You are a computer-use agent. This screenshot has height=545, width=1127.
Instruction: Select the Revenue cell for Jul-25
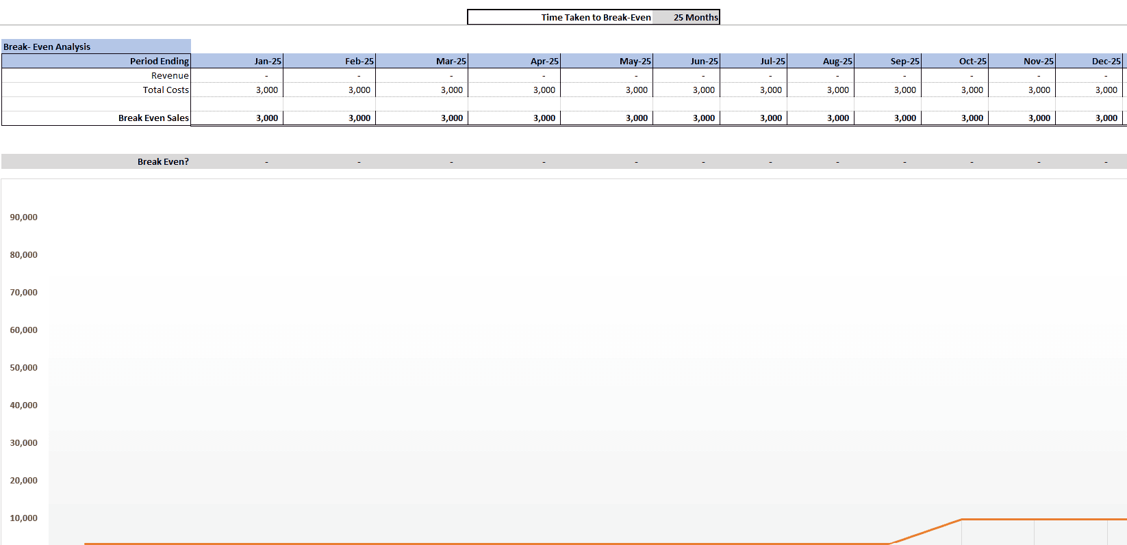[754, 75]
